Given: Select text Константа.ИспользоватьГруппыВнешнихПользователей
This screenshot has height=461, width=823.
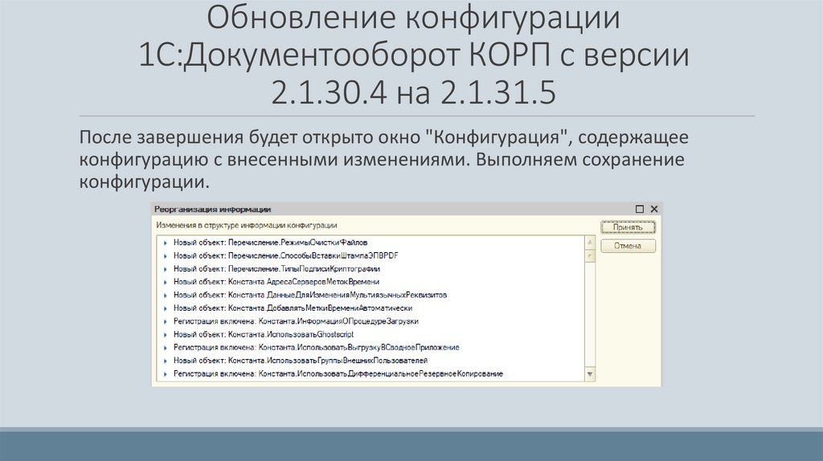Looking at the screenshot, I should click(328, 361).
